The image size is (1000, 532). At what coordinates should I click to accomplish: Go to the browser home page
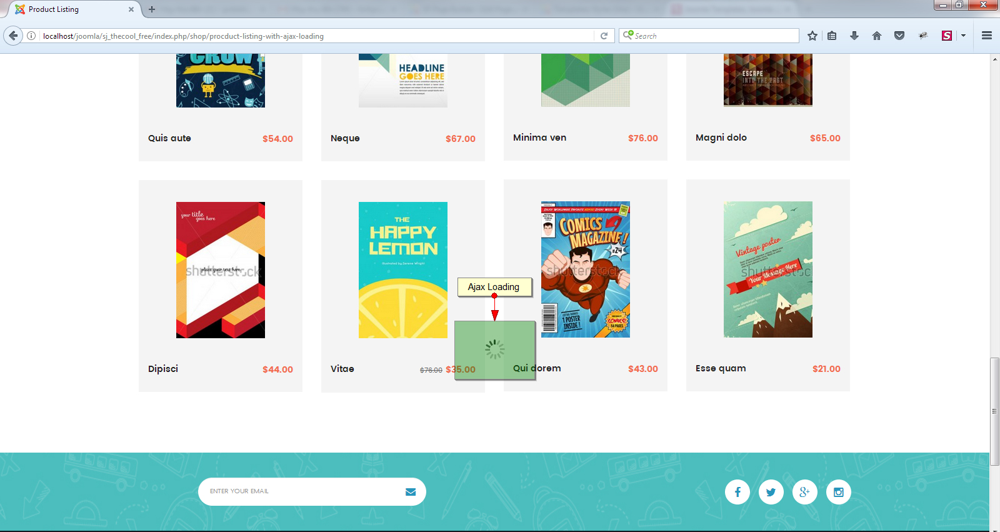[877, 36]
